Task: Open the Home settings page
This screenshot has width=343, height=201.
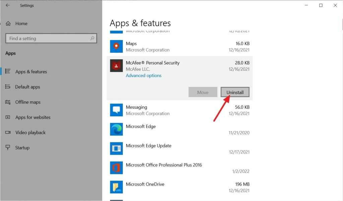Action: point(21,24)
